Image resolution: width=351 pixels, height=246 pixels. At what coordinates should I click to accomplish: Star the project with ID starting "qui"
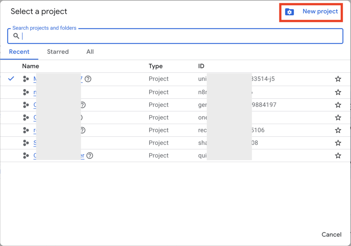[338, 156]
